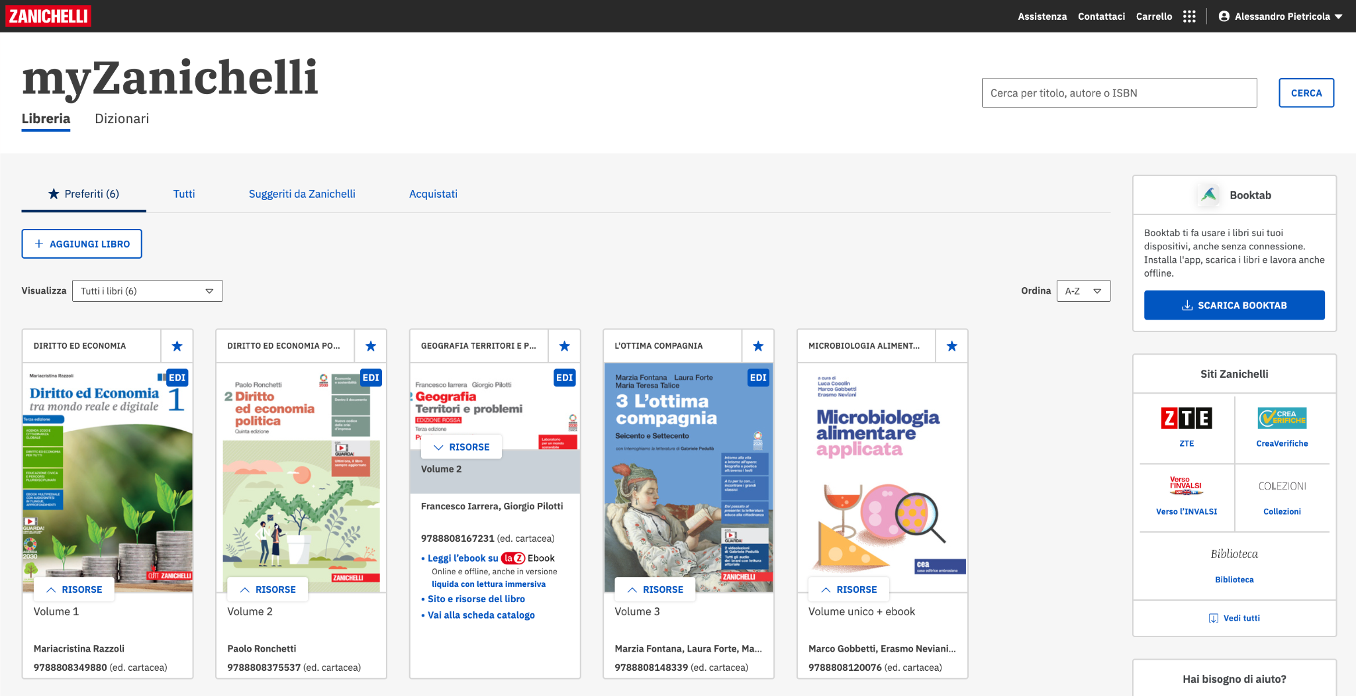The width and height of the screenshot is (1356, 696).
Task: Open Assistenza in the top bar
Action: pyautogui.click(x=1042, y=17)
